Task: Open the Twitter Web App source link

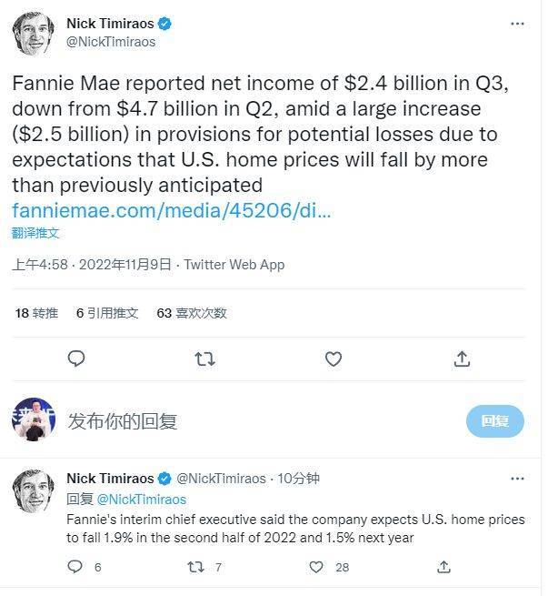Action: click(x=234, y=265)
